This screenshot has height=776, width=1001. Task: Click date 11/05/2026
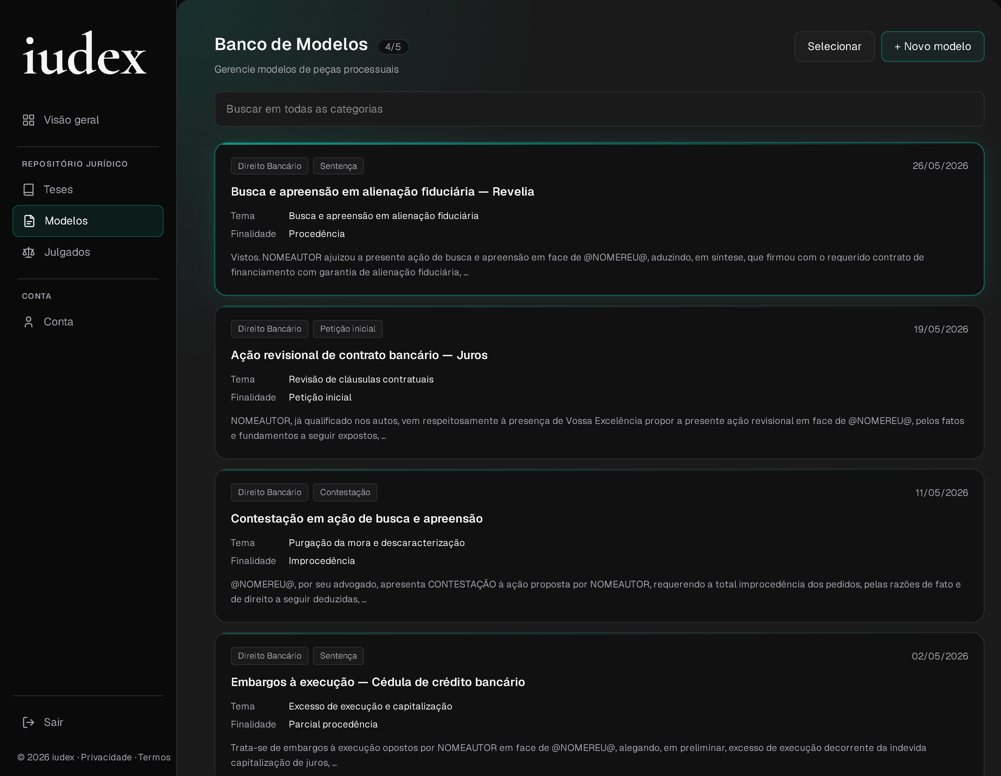[942, 493]
